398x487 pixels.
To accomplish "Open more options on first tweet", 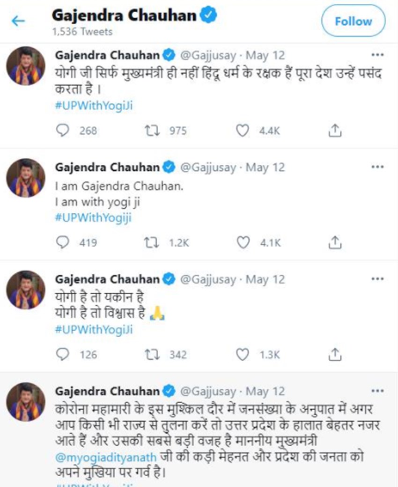I will pos(377,55).
